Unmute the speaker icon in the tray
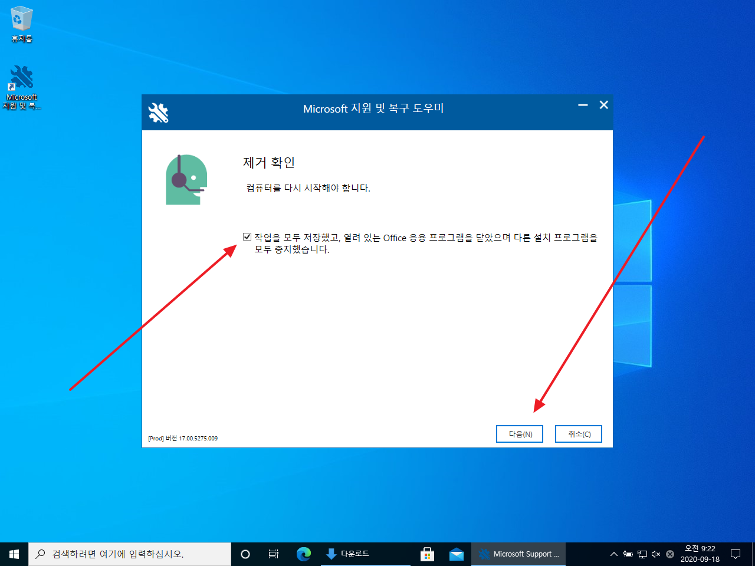The height and width of the screenshot is (566, 755). [656, 554]
